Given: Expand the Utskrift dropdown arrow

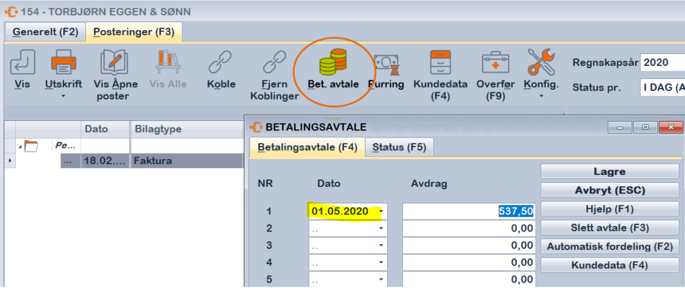Looking at the screenshot, I should pyautogui.click(x=63, y=96).
